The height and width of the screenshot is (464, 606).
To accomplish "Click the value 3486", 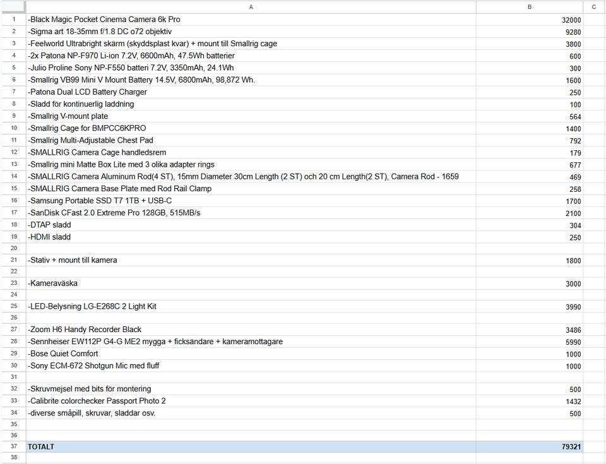I will 573,330.
